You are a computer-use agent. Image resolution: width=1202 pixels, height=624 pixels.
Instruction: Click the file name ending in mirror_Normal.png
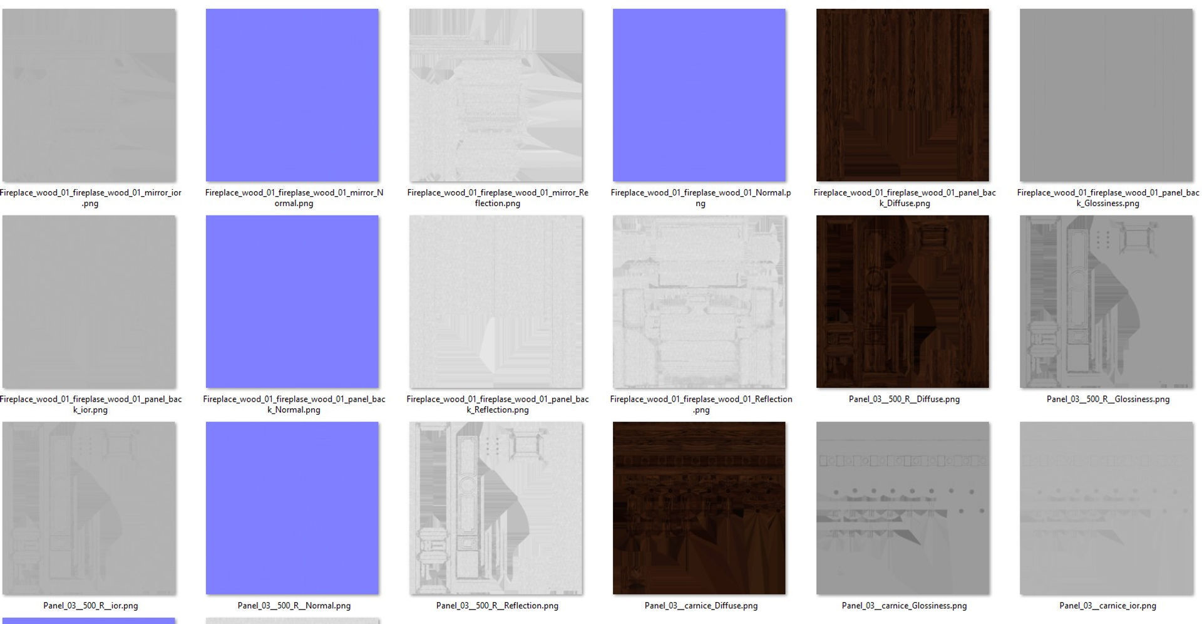[294, 198]
